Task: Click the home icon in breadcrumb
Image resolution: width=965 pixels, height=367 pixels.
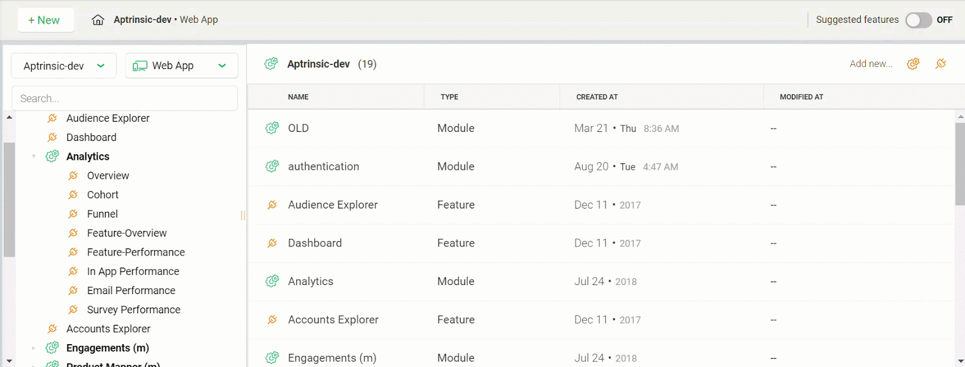Action: click(98, 20)
